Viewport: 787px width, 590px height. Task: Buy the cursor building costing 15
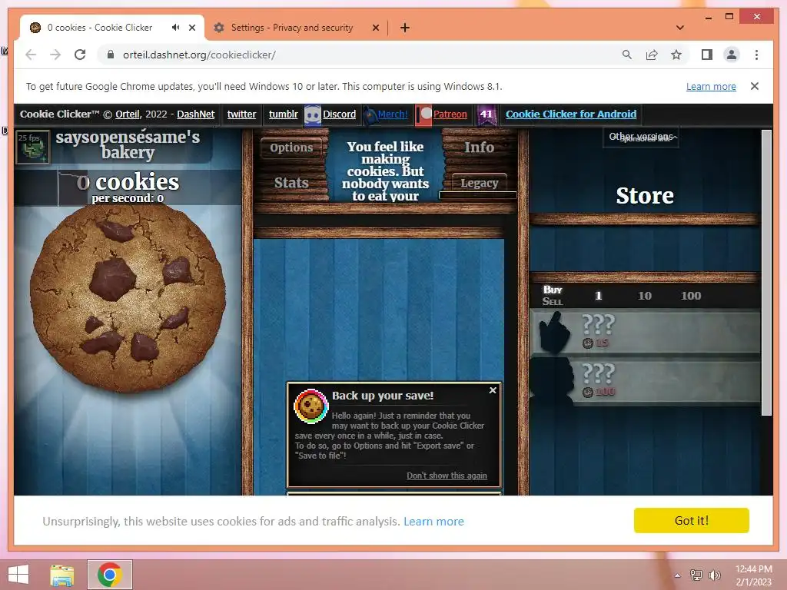(645, 332)
